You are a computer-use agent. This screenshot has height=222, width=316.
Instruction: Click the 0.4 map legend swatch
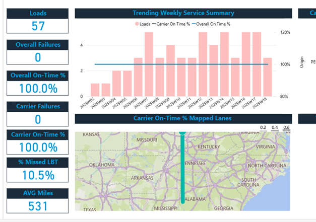point(275,131)
